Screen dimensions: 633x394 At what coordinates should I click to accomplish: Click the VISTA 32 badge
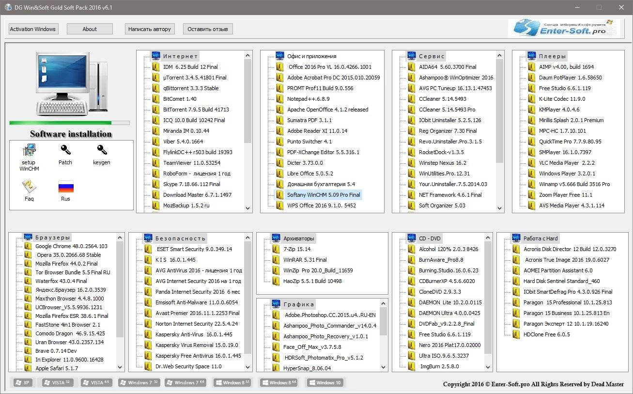pos(58,382)
